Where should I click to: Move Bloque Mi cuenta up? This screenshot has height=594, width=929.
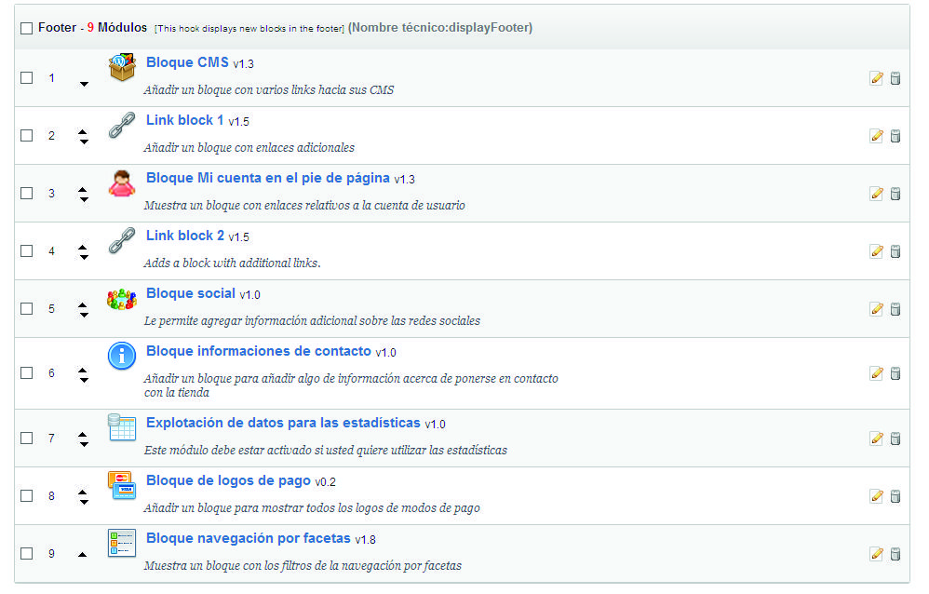[x=83, y=189]
